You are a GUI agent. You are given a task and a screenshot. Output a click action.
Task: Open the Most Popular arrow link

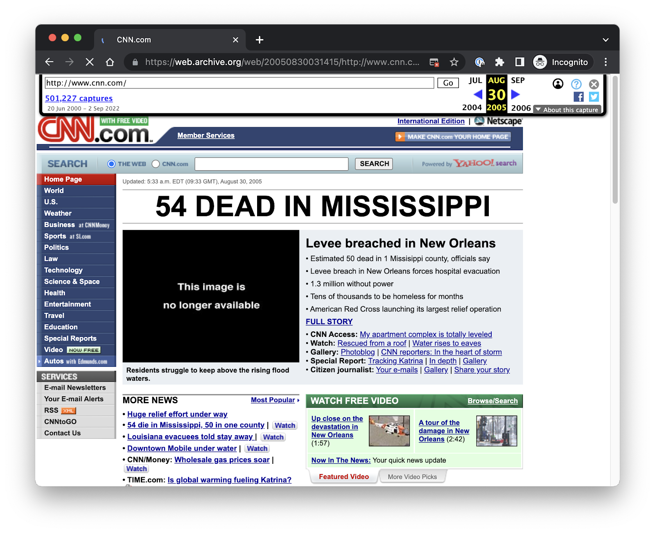[x=275, y=400]
